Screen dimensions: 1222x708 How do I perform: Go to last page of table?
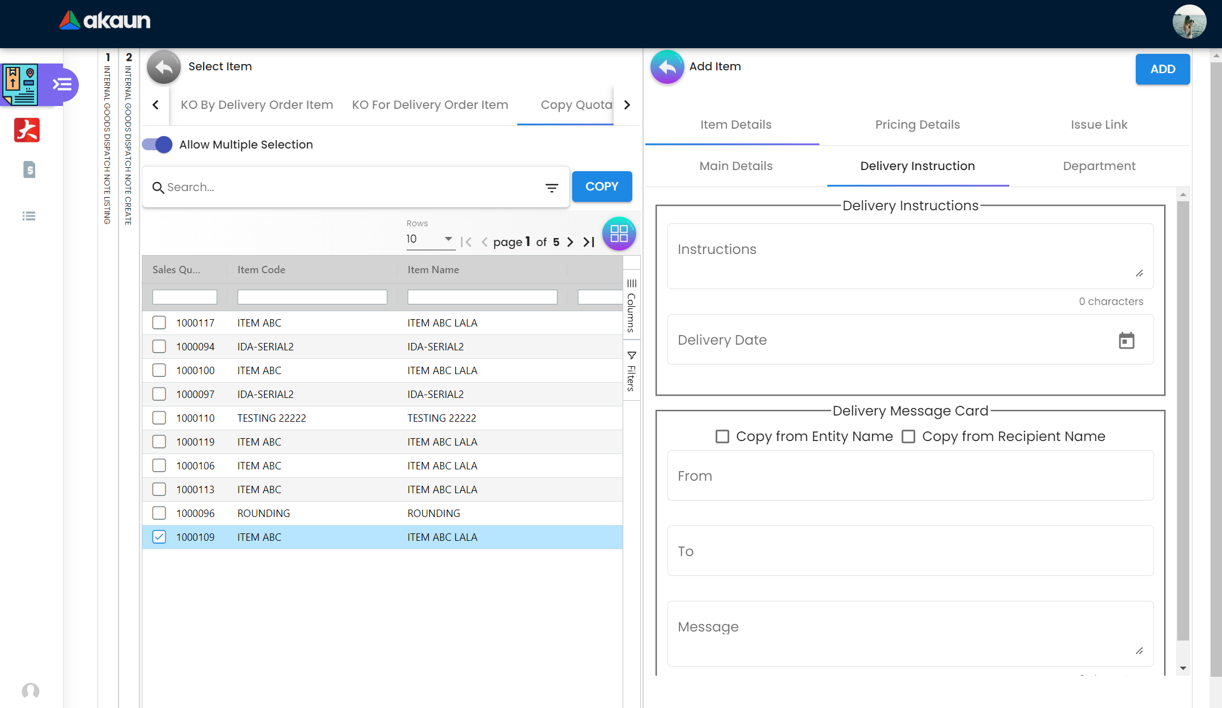click(x=589, y=242)
